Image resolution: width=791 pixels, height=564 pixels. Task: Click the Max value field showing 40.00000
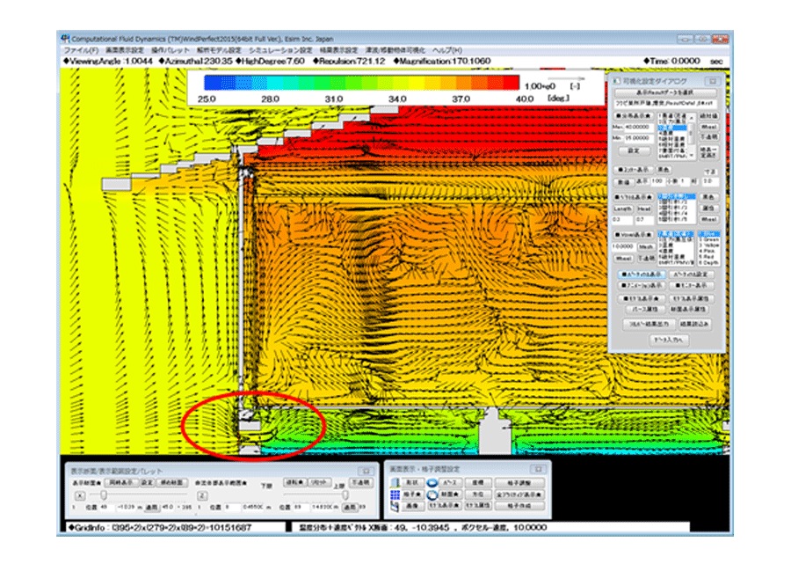639,128
